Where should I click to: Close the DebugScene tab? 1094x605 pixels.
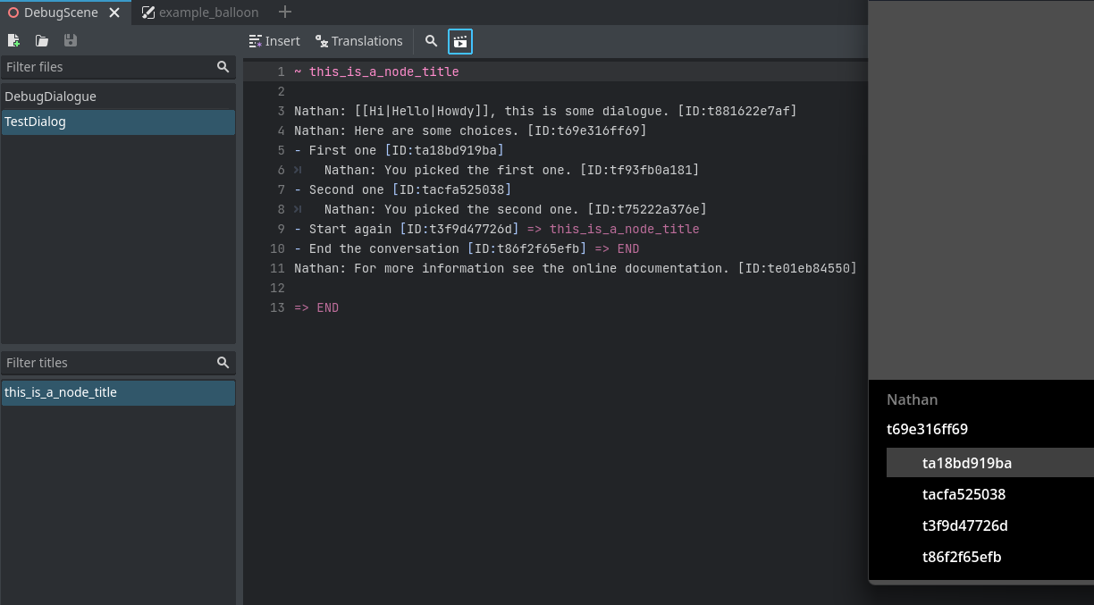114,13
